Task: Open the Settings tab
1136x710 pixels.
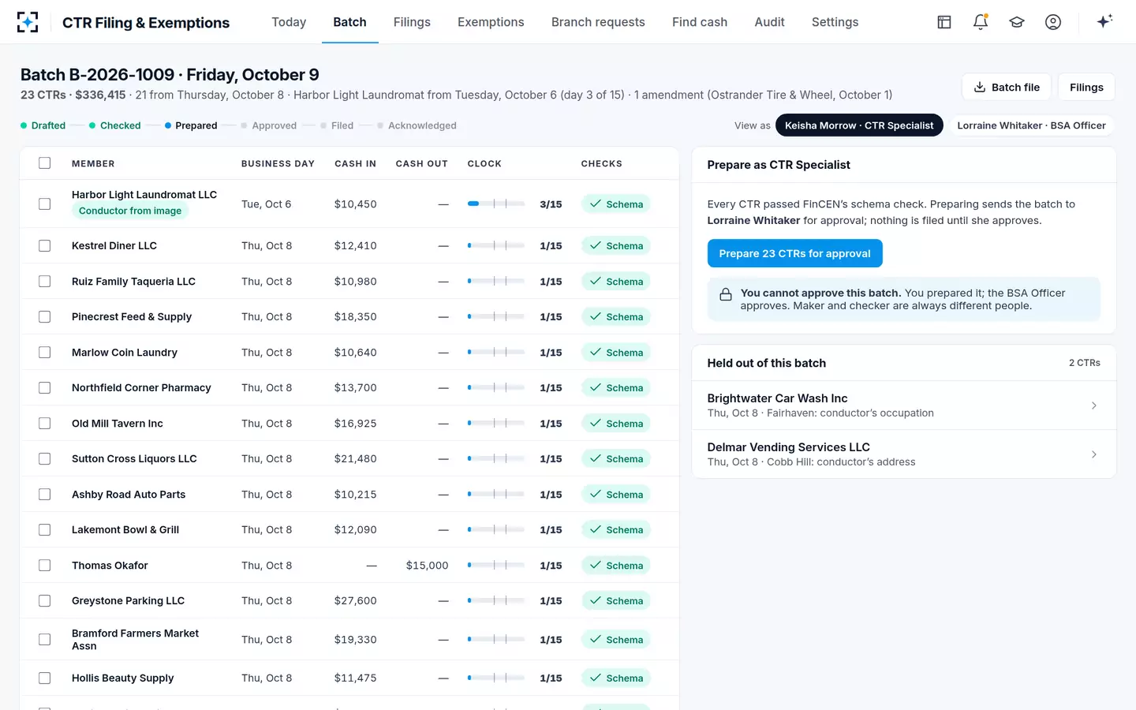Action: click(835, 22)
